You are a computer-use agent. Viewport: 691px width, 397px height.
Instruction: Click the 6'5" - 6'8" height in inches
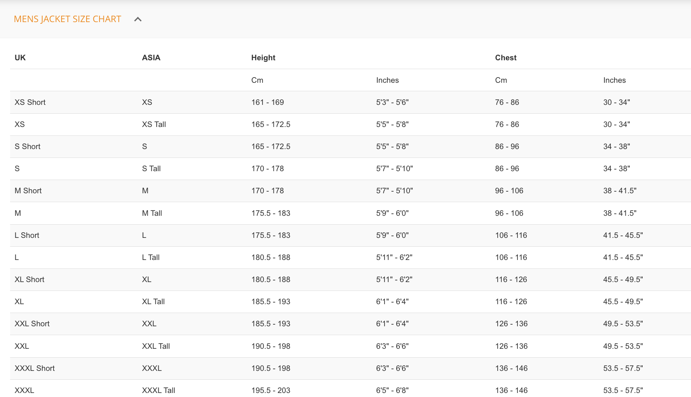pyautogui.click(x=392, y=391)
